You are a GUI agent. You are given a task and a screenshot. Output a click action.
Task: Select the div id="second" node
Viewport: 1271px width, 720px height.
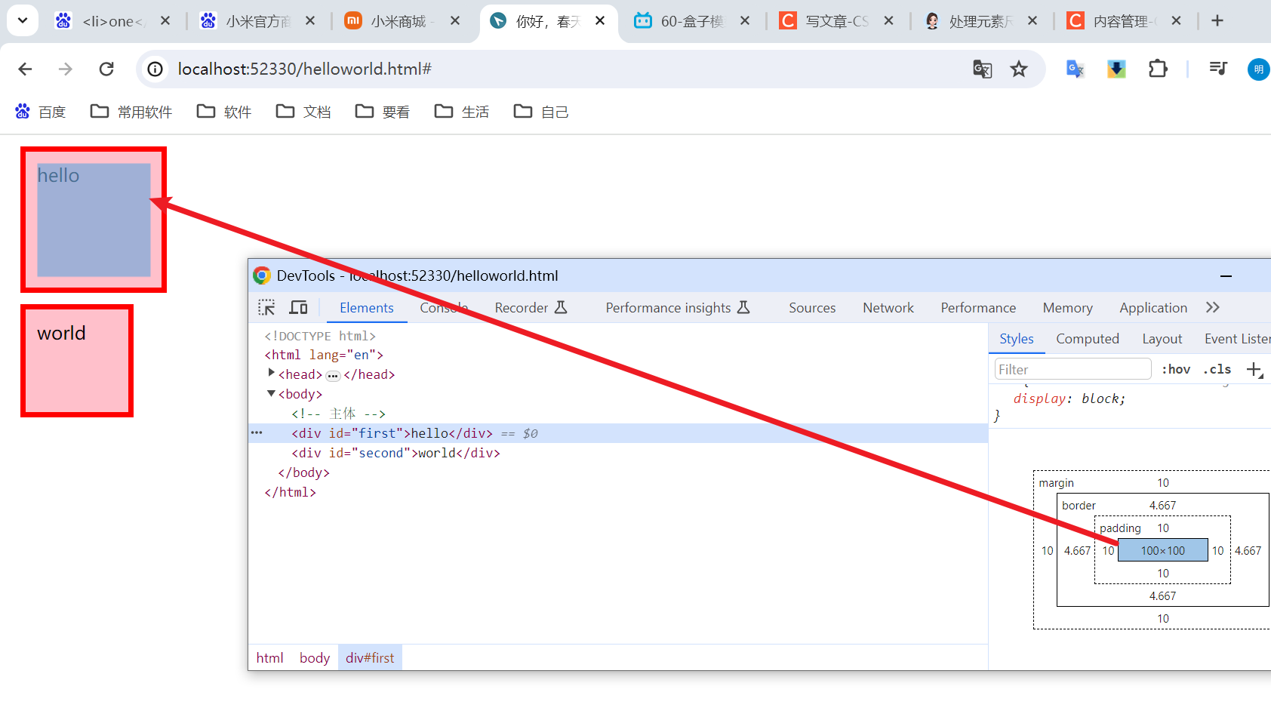pos(395,453)
